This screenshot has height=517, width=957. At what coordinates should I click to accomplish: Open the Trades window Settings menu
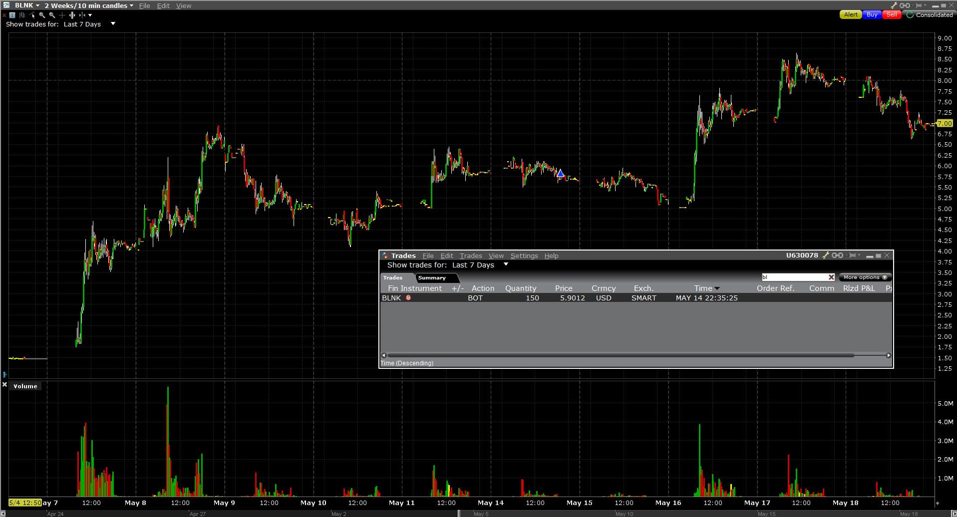coord(524,256)
